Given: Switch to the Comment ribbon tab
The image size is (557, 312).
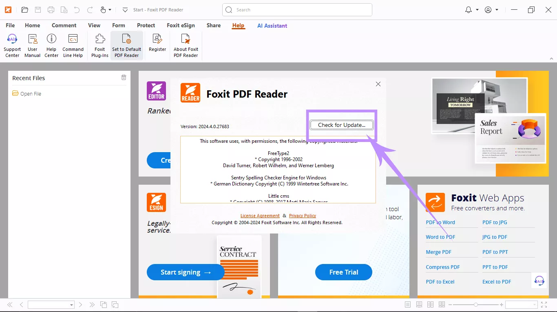Looking at the screenshot, I should click(64, 25).
